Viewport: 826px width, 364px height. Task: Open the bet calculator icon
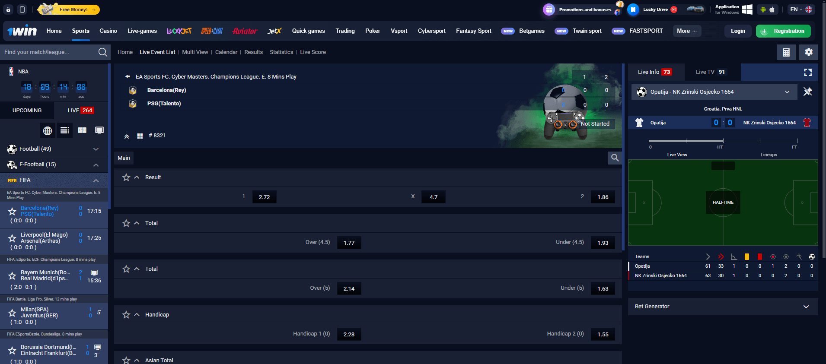click(x=786, y=52)
